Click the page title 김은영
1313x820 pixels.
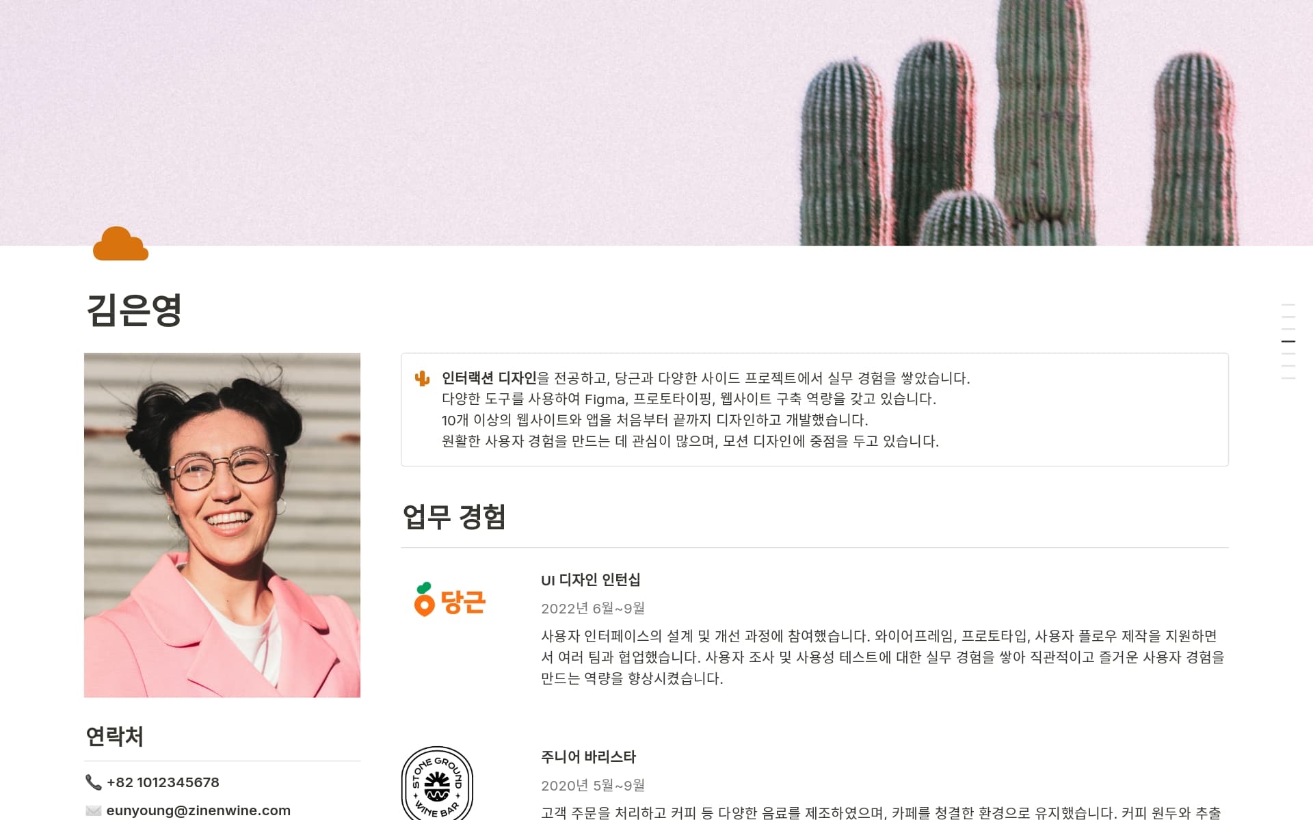134,310
